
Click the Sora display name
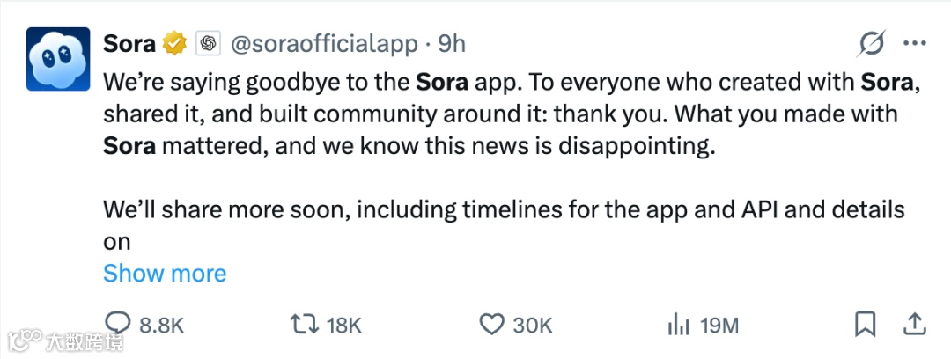pos(129,43)
